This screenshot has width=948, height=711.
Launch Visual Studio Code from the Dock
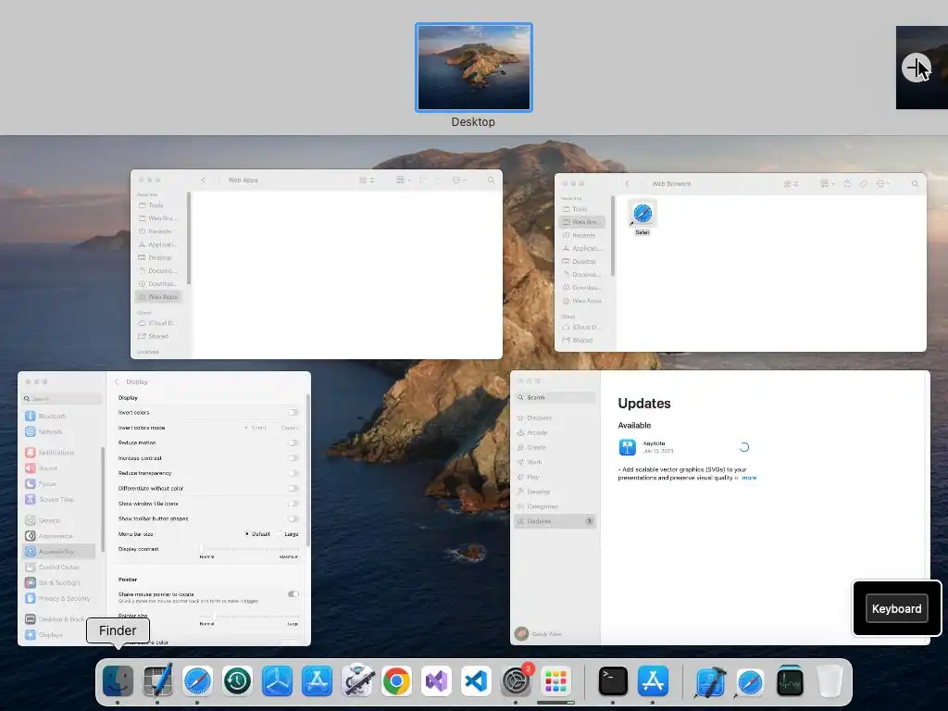(x=477, y=680)
